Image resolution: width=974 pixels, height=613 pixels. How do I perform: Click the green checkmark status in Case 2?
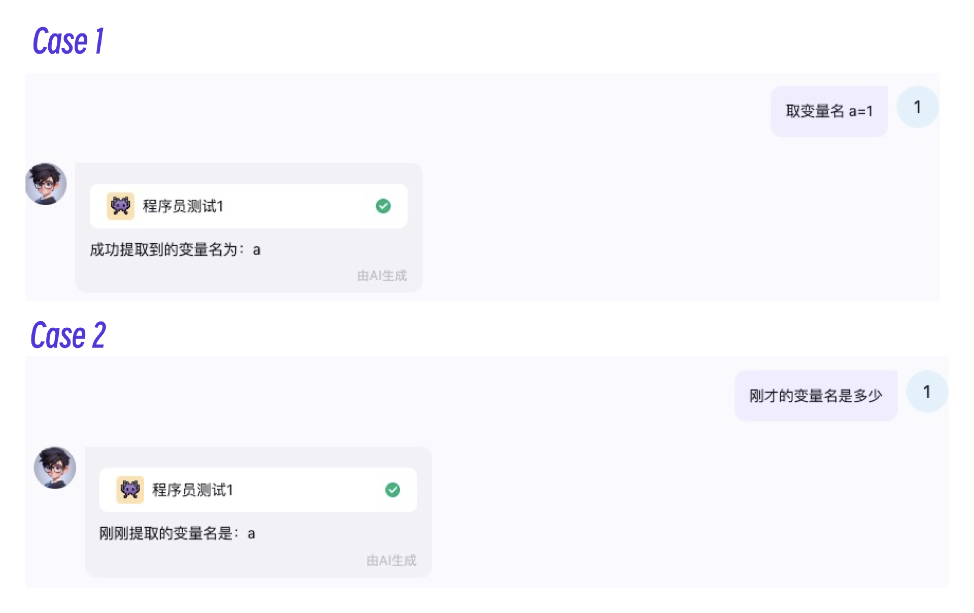click(x=393, y=490)
